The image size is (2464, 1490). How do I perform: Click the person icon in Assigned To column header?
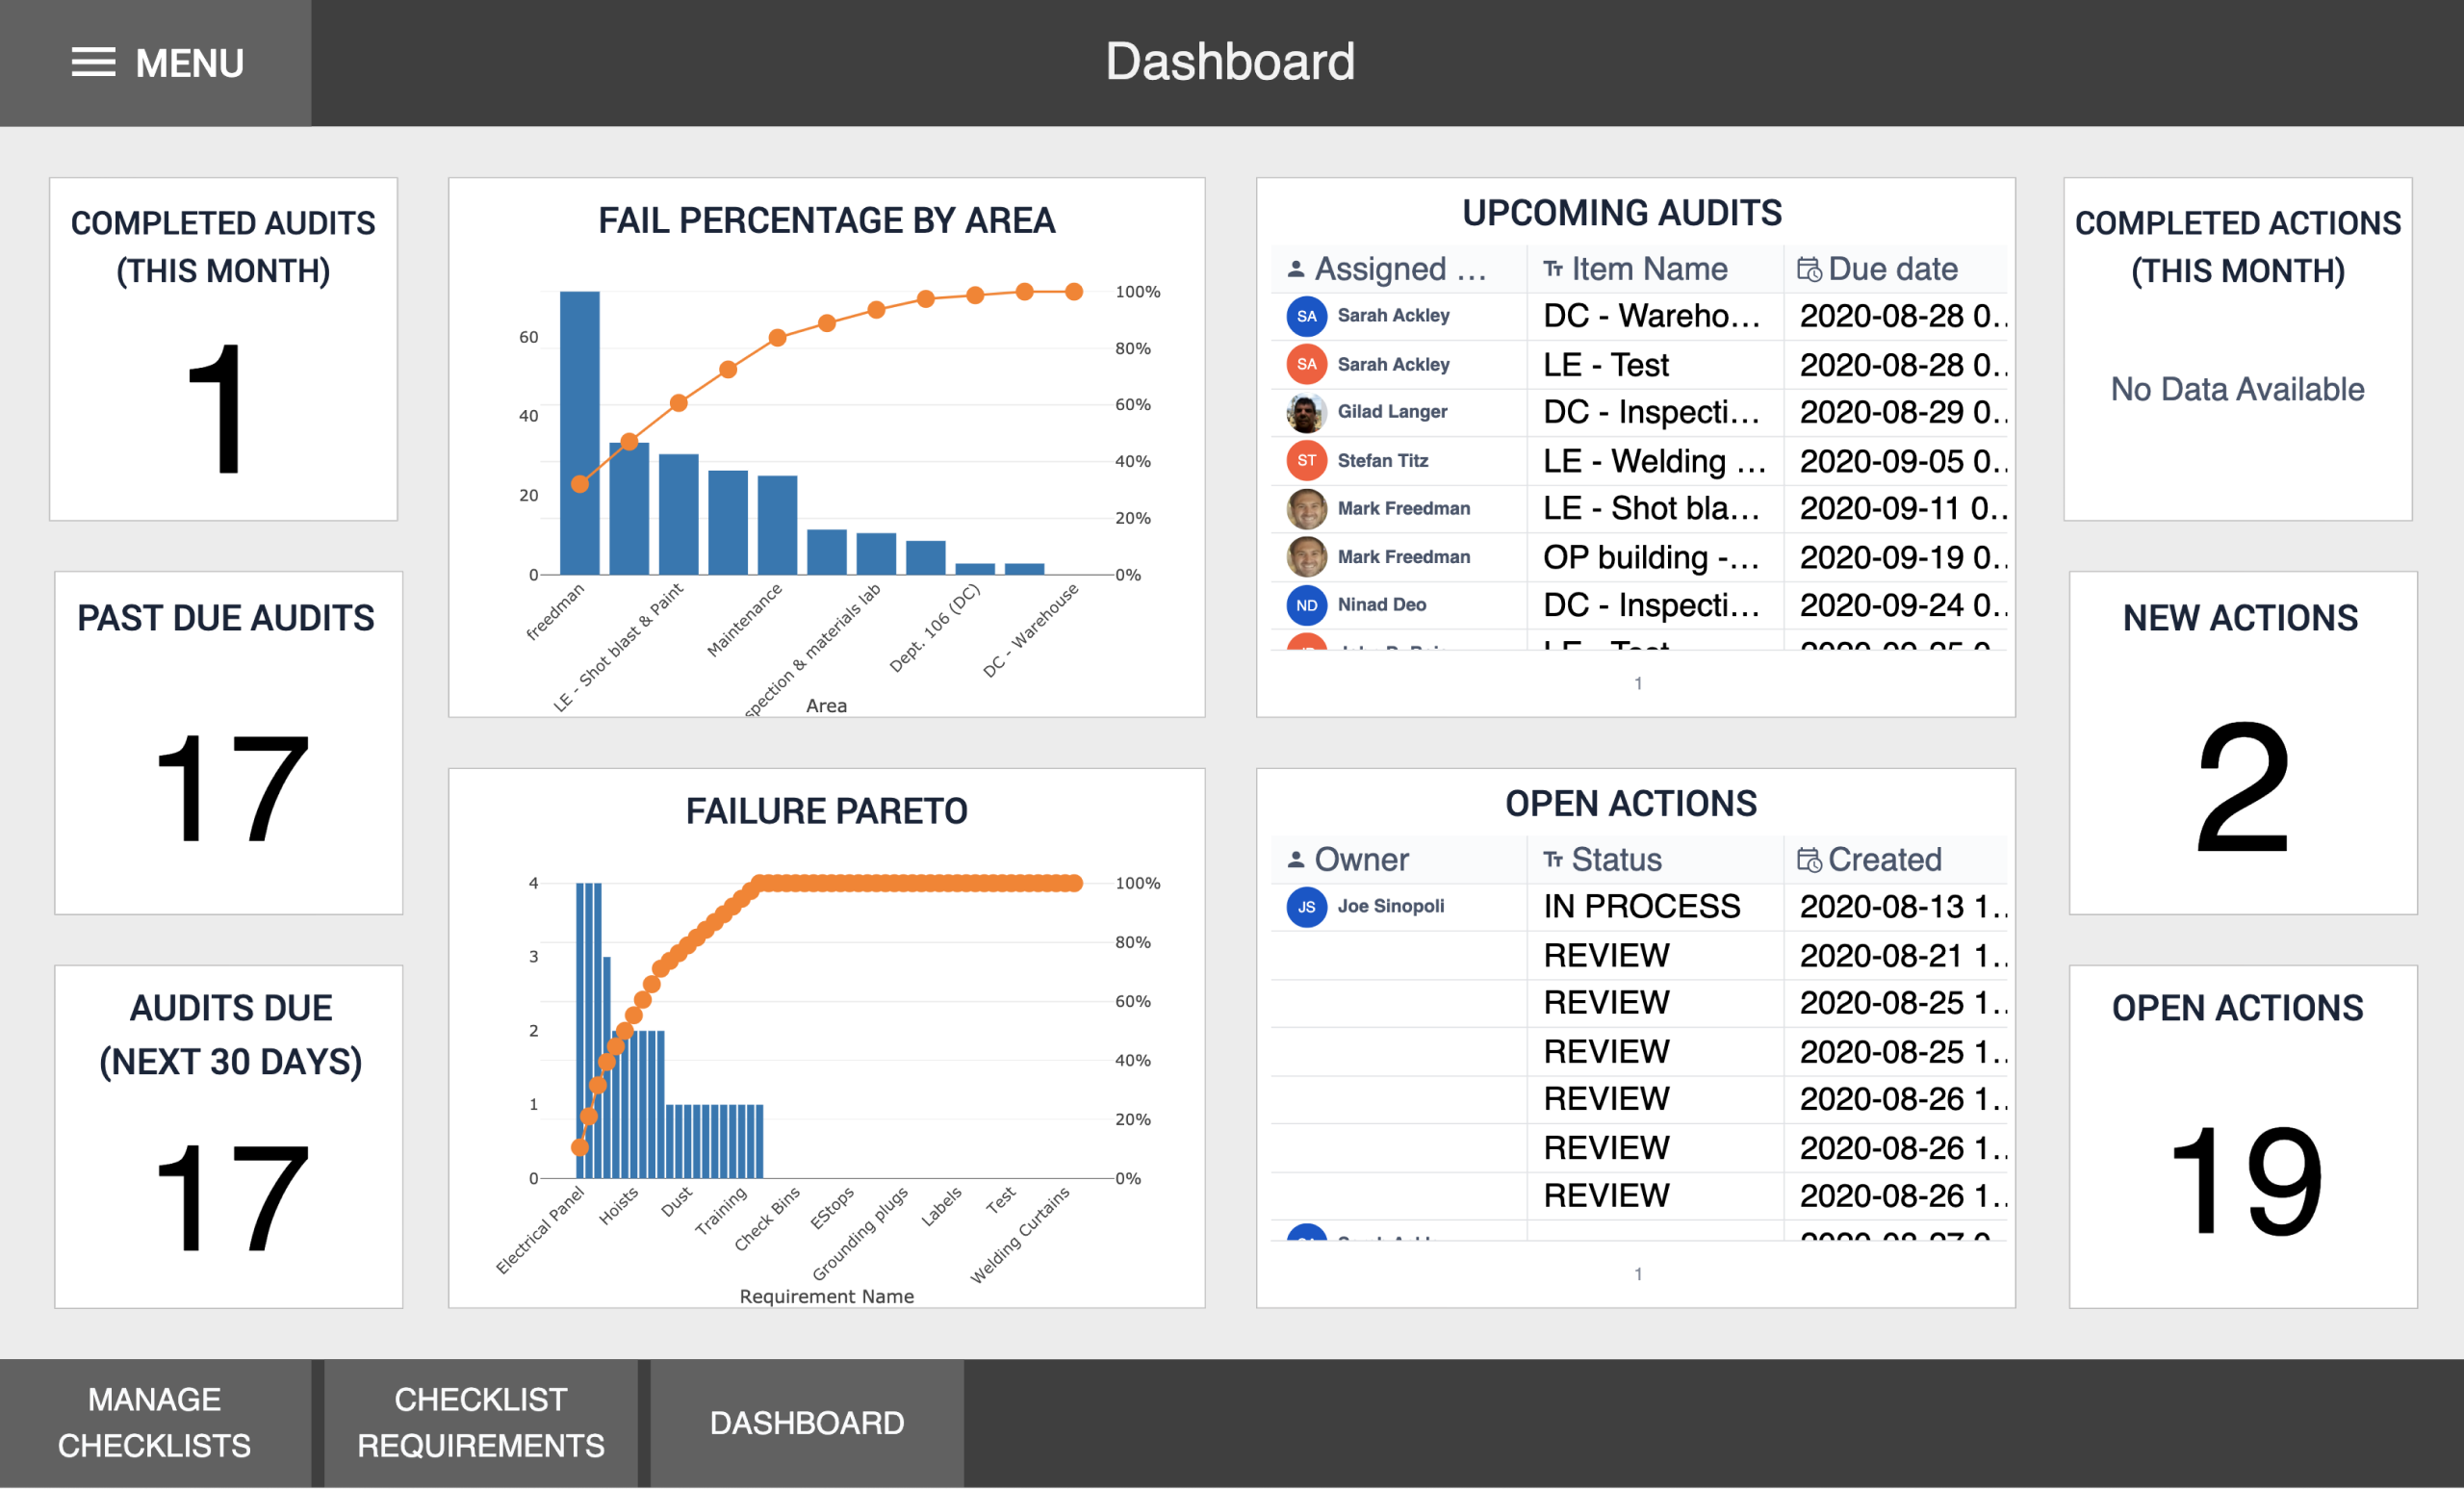1296,268
